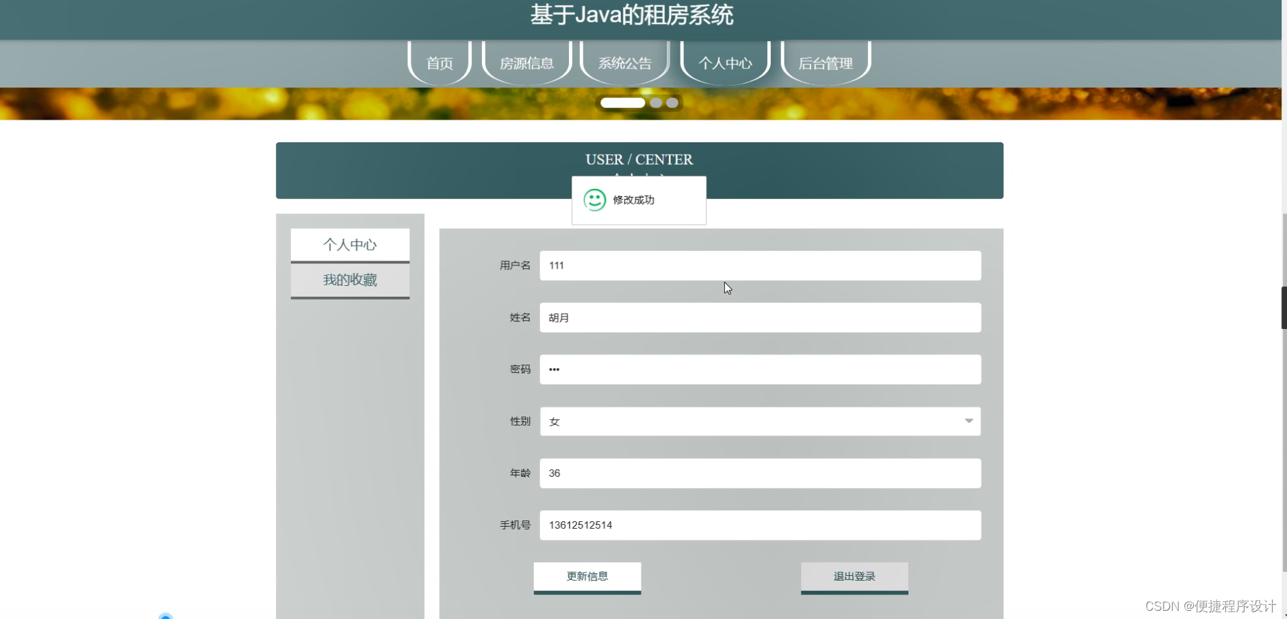Click the 用户名 username input field
Image resolution: width=1287 pixels, height=619 pixels.
tap(760, 265)
